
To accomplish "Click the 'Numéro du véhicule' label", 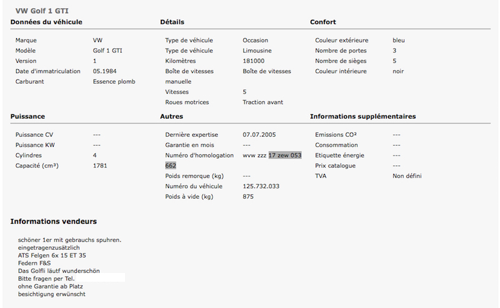I will [194, 187].
